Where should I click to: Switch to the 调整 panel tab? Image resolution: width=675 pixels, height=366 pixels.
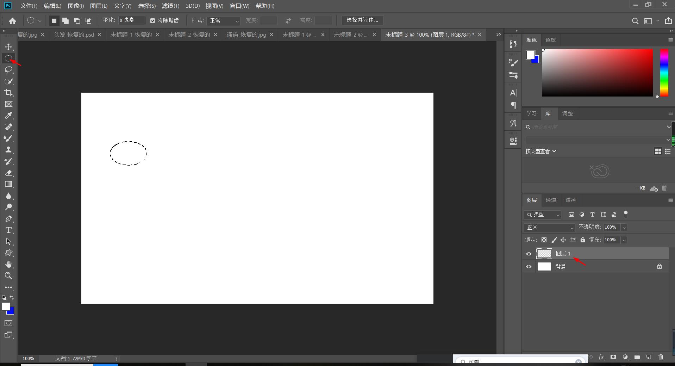point(568,113)
